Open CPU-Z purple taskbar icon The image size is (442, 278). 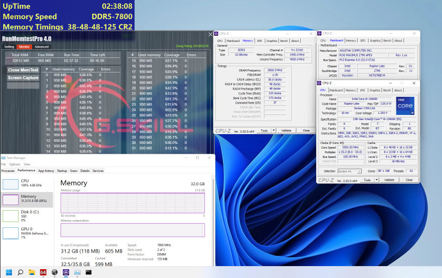pos(66,272)
